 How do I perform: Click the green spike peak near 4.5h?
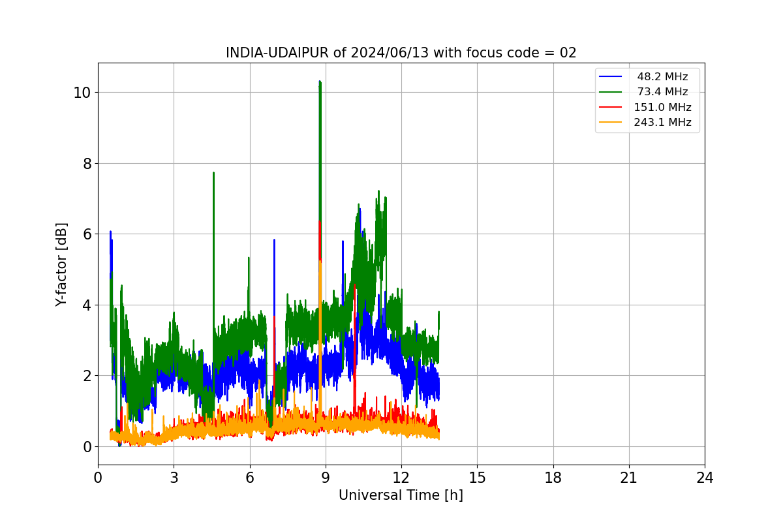pos(213,173)
